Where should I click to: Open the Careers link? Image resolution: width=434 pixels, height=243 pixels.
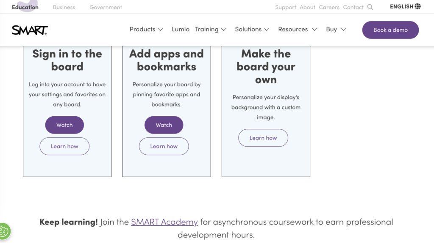329,7
